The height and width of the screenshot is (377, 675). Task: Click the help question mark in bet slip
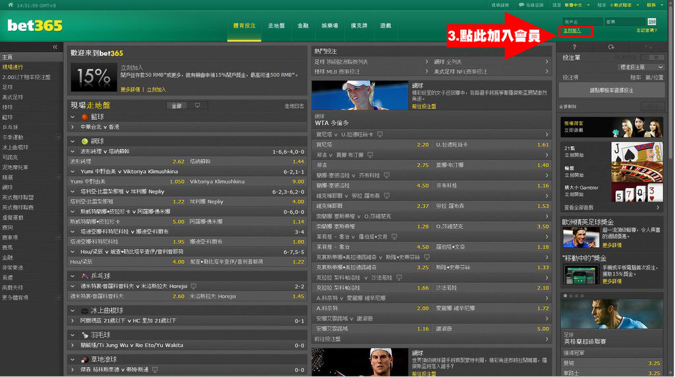pos(574,47)
